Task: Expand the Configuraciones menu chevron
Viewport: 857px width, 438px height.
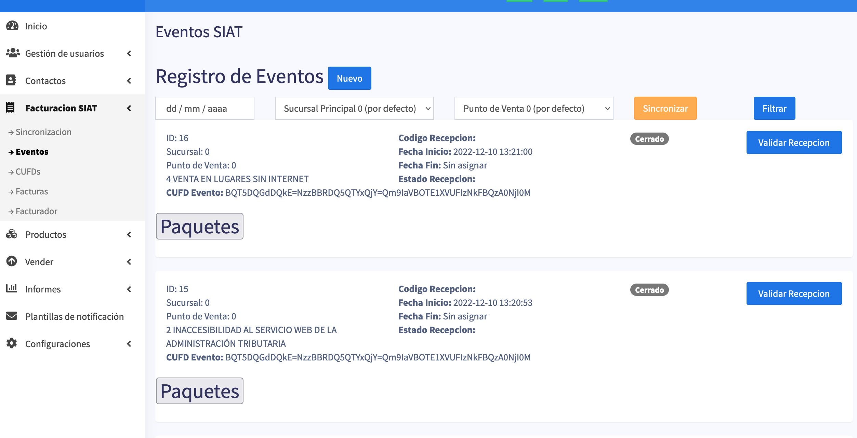Action: [x=129, y=344]
